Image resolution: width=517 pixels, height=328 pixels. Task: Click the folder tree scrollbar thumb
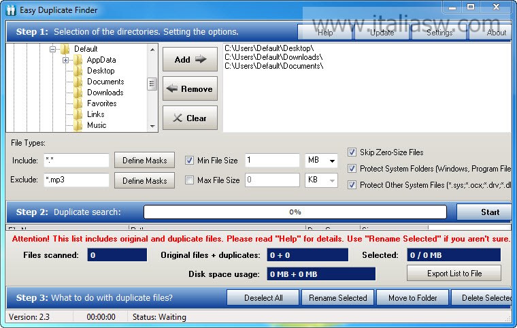152,84
